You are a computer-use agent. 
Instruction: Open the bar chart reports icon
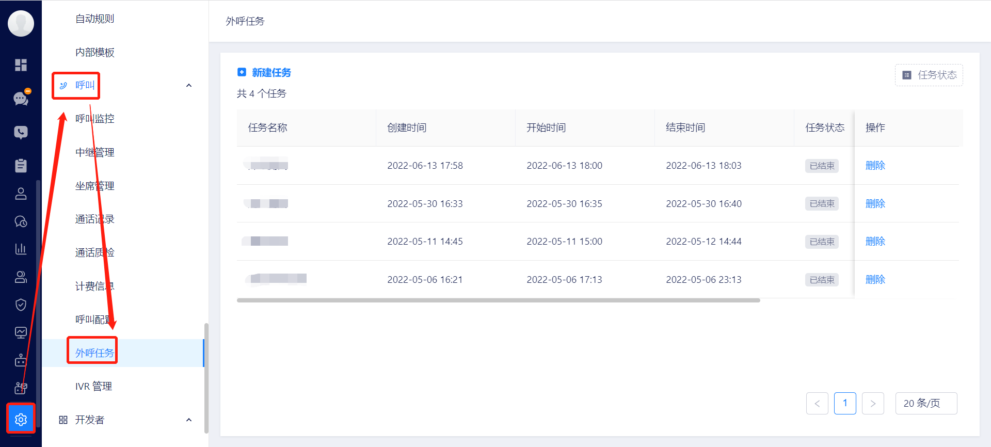pyautogui.click(x=21, y=249)
